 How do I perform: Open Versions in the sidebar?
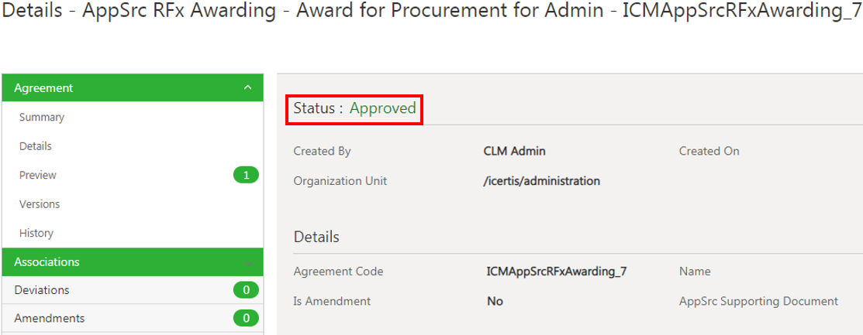[x=39, y=204]
